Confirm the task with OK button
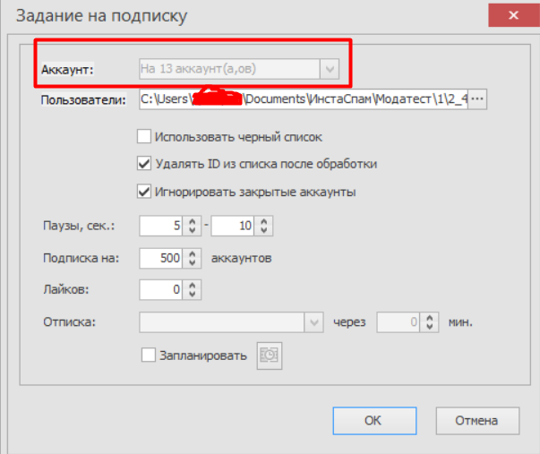Image resolution: width=540 pixels, height=454 pixels. click(374, 421)
